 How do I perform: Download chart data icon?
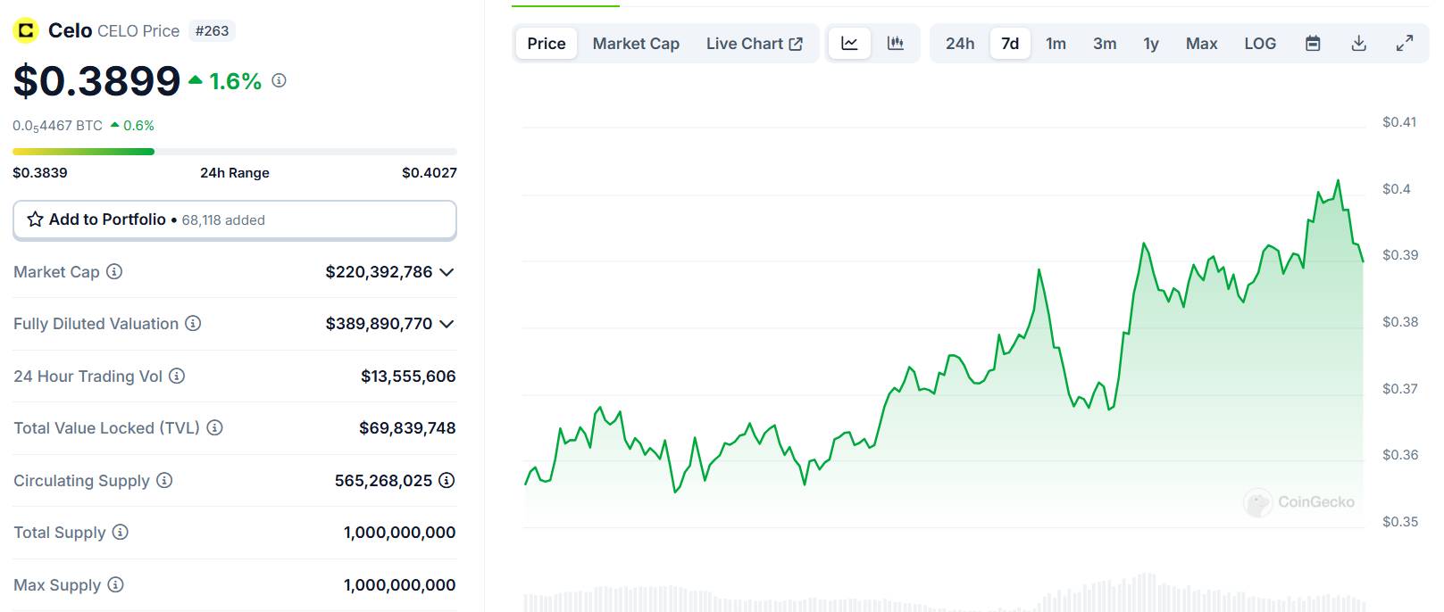click(x=1358, y=43)
